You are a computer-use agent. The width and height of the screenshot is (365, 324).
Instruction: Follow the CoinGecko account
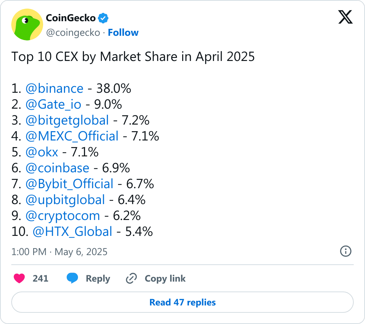(123, 32)
